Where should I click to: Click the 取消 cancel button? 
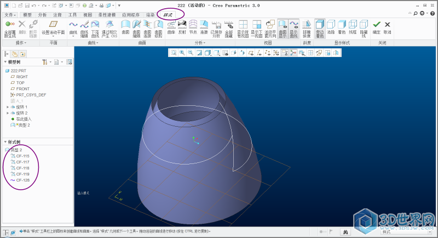point(387,27)
